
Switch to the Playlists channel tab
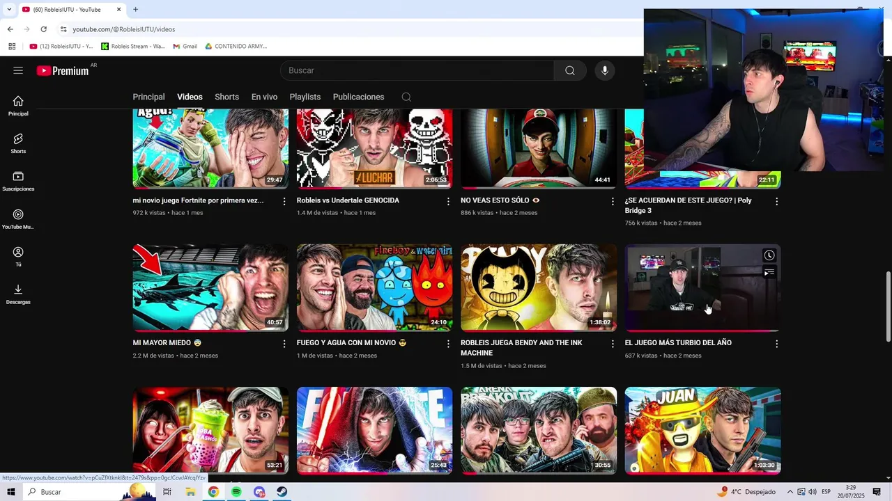pos(305,97)
